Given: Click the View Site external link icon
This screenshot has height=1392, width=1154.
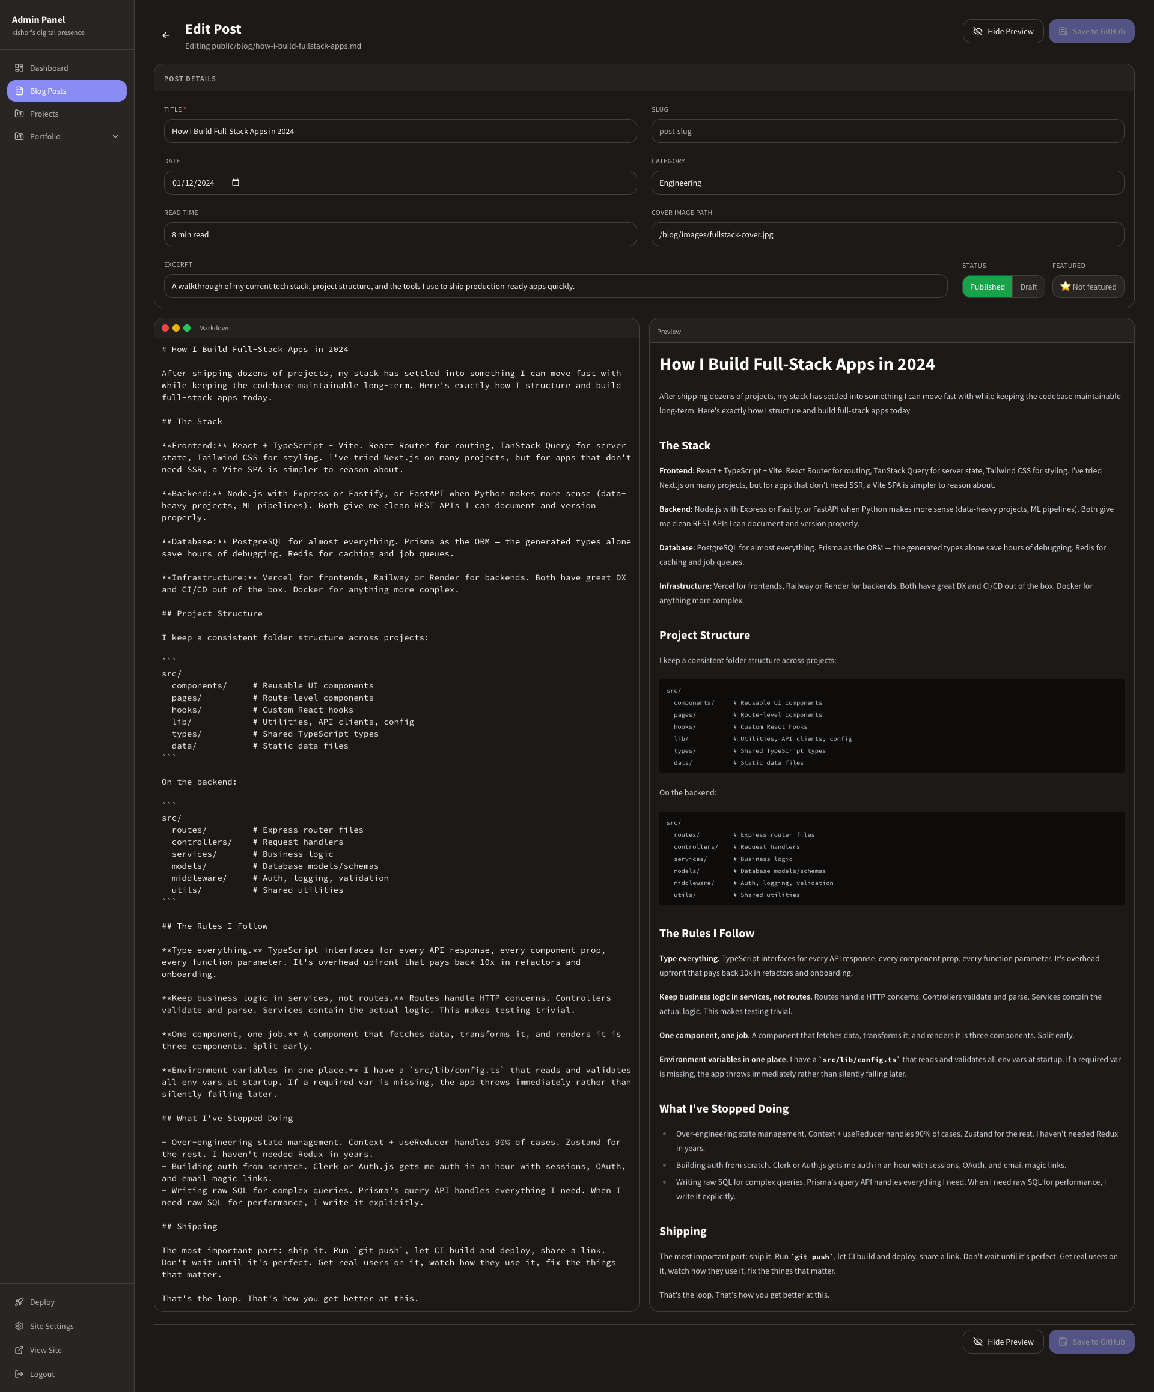Looking at the screenshot, I should pyautogui.click(x=19, y=1349).
